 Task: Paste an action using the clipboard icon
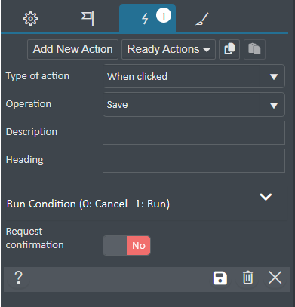coord(254,49)
